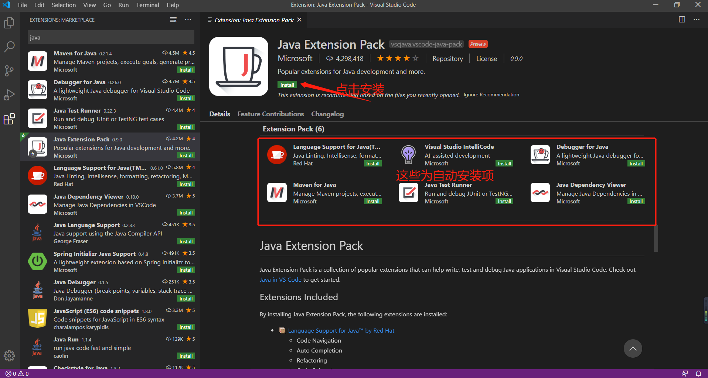Click the Visual Studio IntelliCode lightbulb icon

point(408,155)
